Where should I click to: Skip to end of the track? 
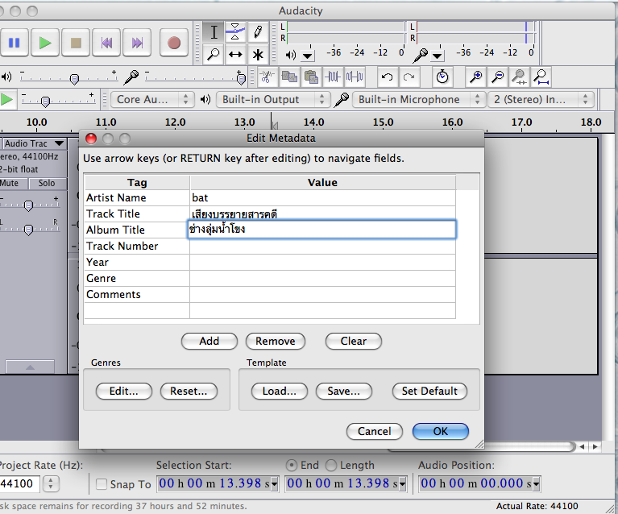pyautogui.click(x=137, y=42)
